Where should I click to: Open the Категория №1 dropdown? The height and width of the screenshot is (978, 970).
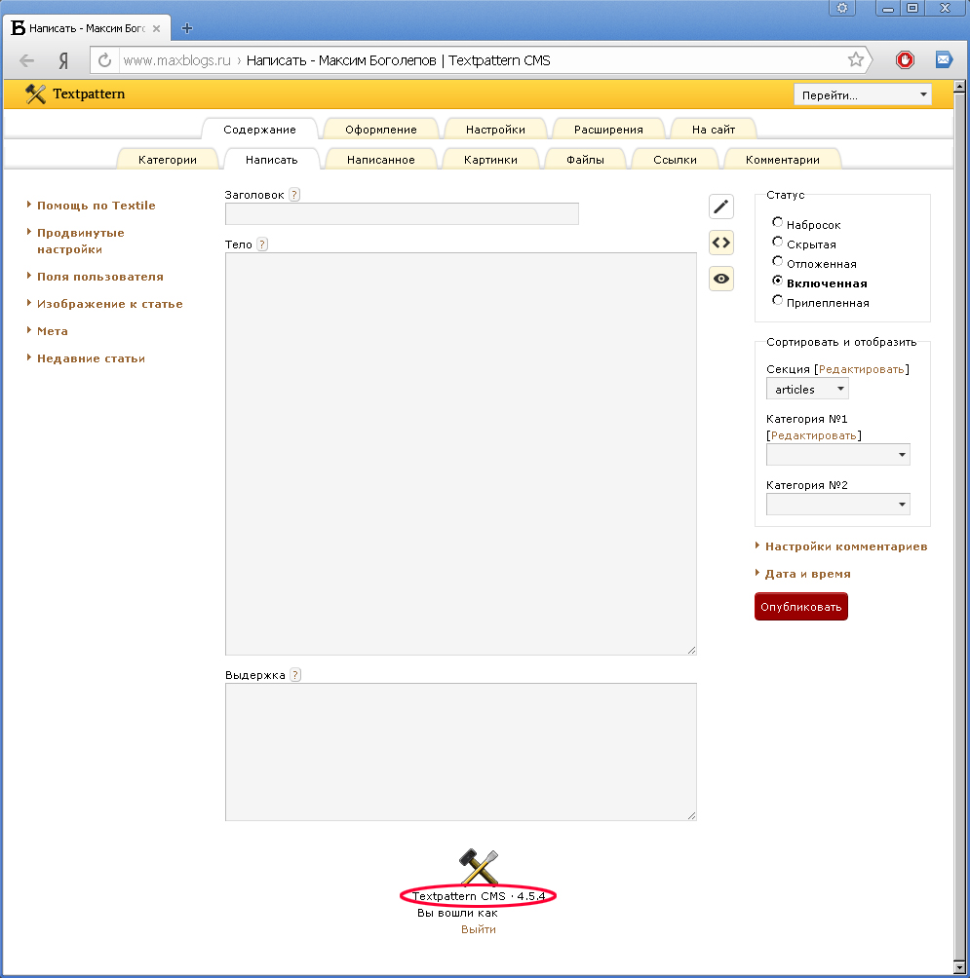point(837,455)
